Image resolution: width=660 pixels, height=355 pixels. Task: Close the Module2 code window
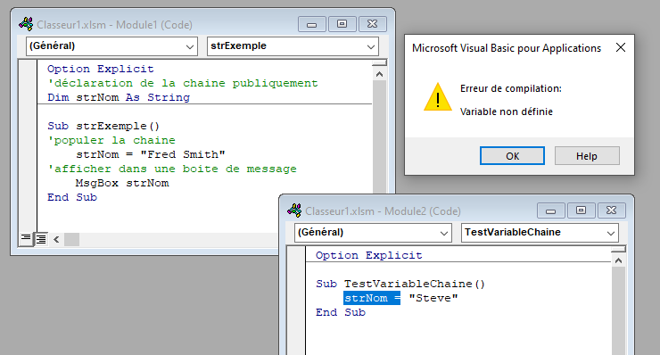tap(612, 211)
